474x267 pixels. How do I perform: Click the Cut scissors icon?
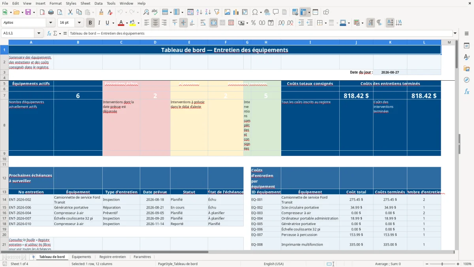(70, 12)
